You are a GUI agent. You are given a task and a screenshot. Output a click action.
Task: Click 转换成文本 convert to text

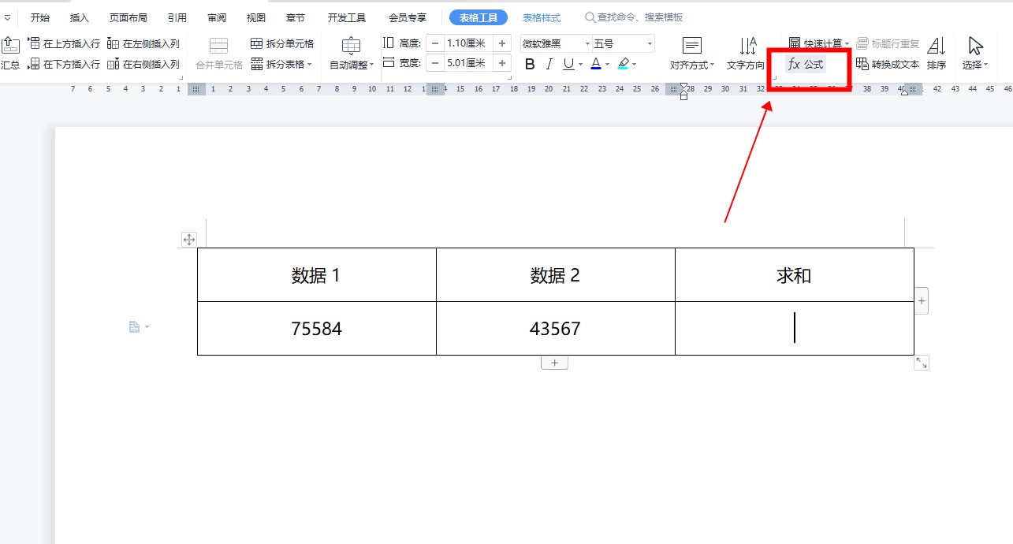coord(888,65)
